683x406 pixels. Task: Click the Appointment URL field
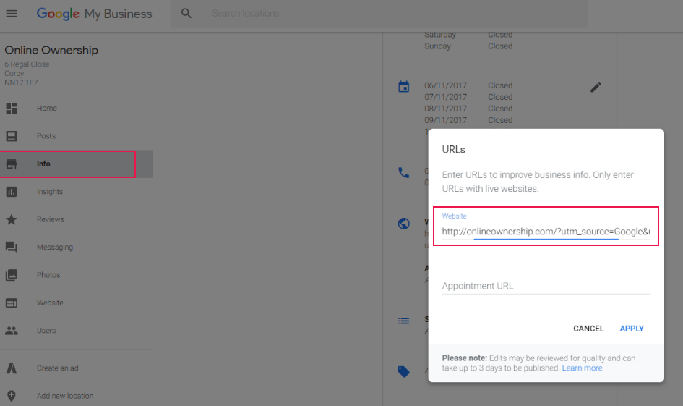pyautogui.click(x=546, y=286)
